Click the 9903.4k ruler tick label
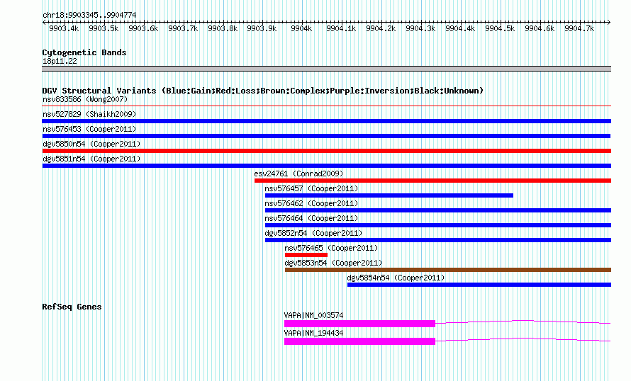The image size is (631, 381). (64, 28)
